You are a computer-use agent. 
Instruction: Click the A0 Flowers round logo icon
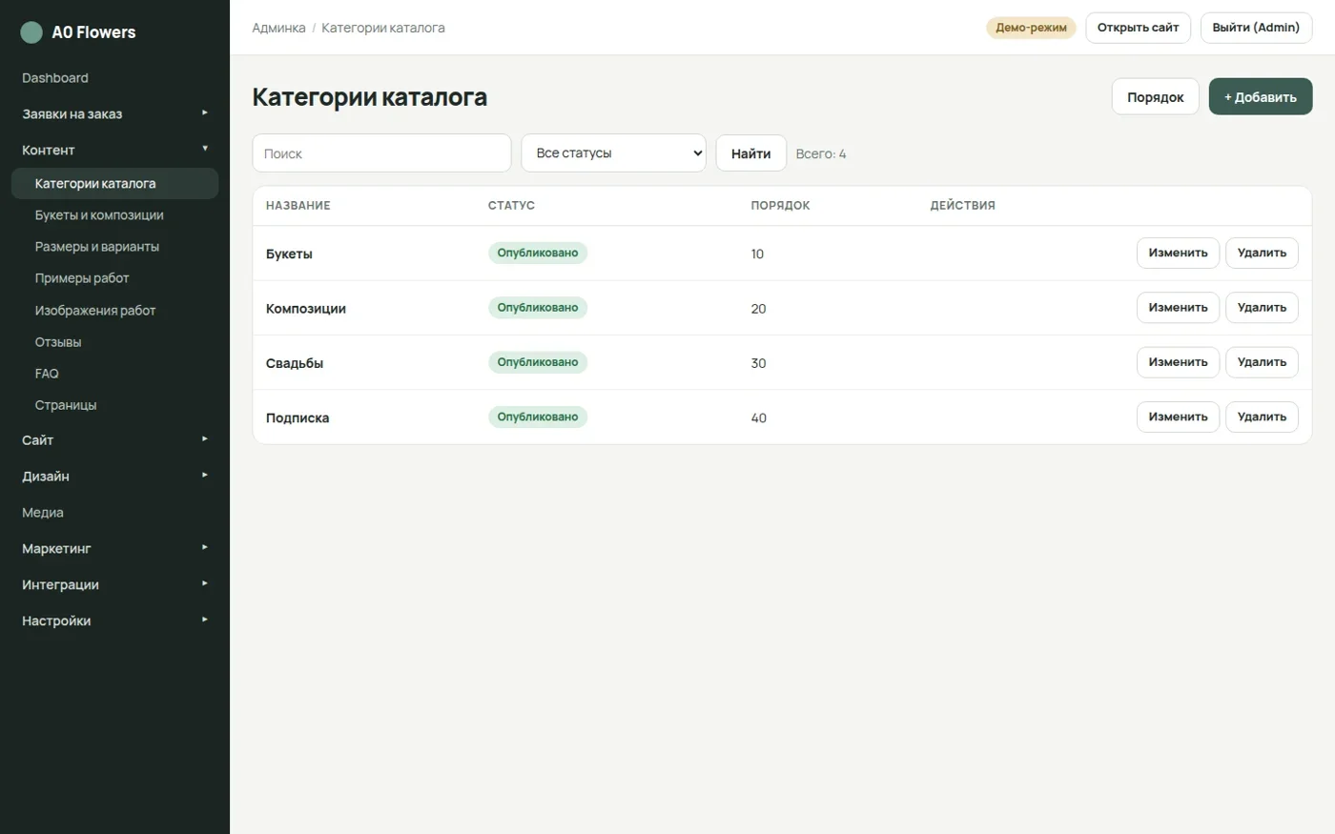[31, 32]
